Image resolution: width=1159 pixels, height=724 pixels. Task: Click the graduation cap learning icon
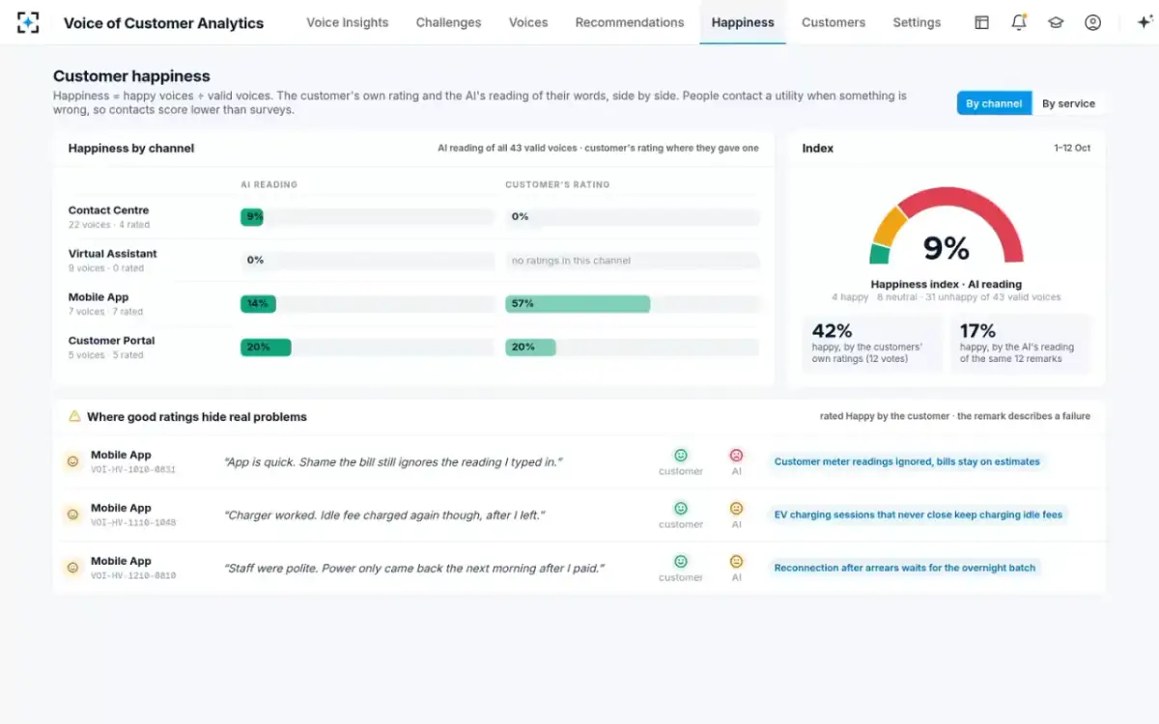point(1056,22)
